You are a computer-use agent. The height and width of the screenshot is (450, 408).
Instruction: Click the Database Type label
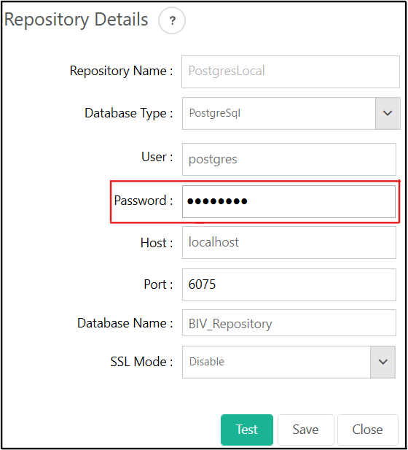click(129, 113)
